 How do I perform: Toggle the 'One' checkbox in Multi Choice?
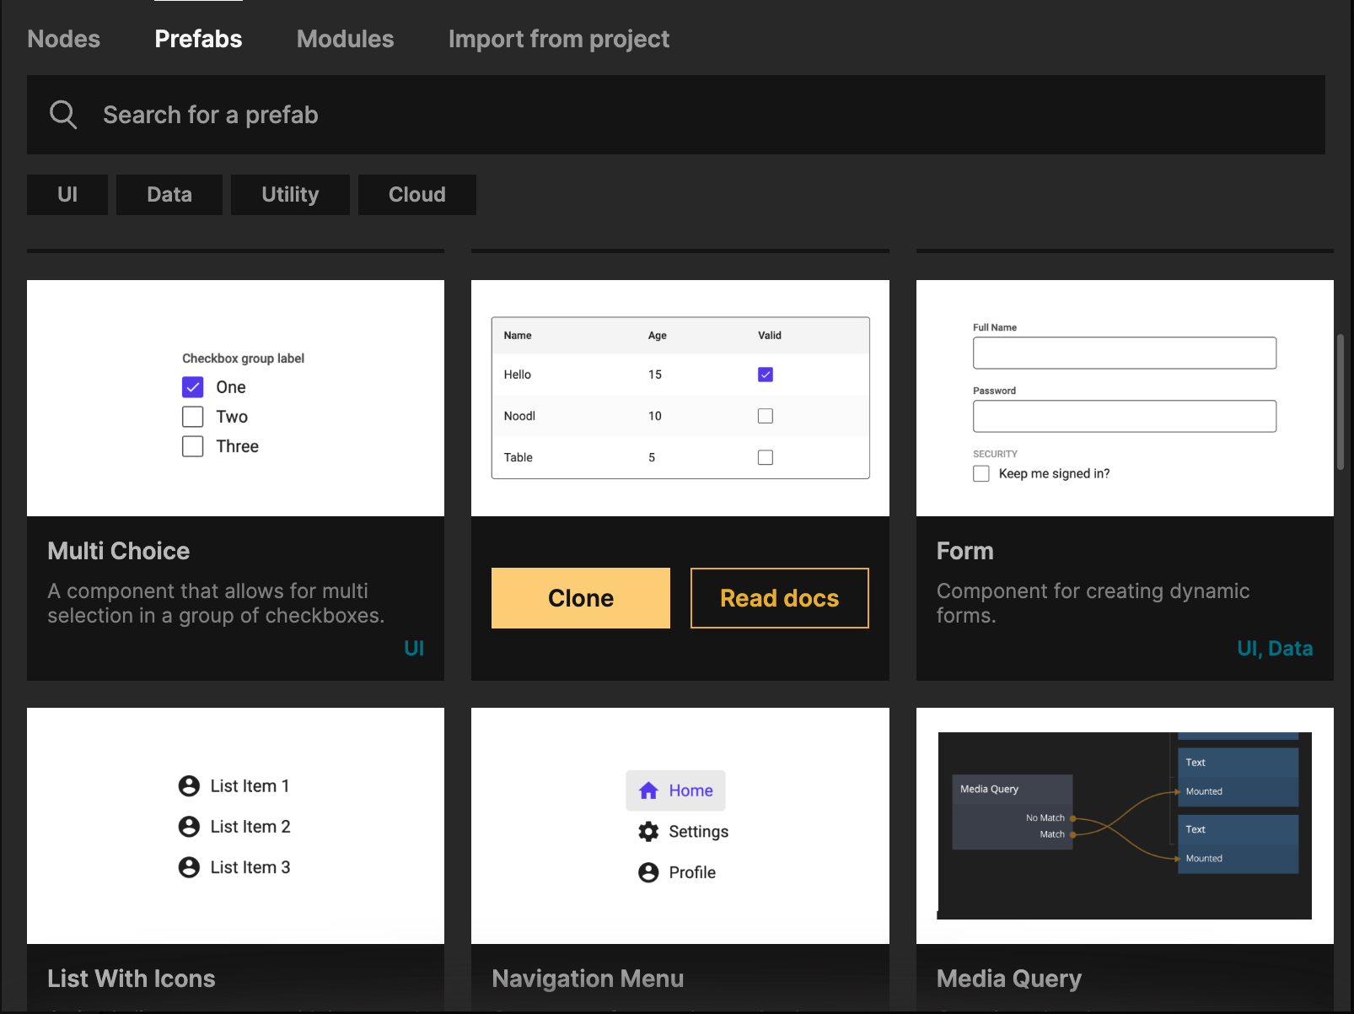(193, 387)
